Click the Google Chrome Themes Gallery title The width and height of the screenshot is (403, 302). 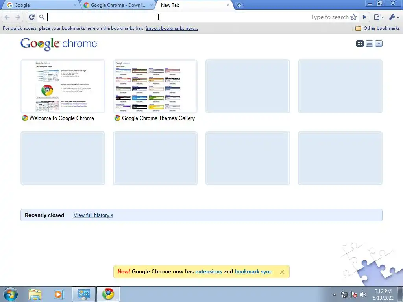158,118
